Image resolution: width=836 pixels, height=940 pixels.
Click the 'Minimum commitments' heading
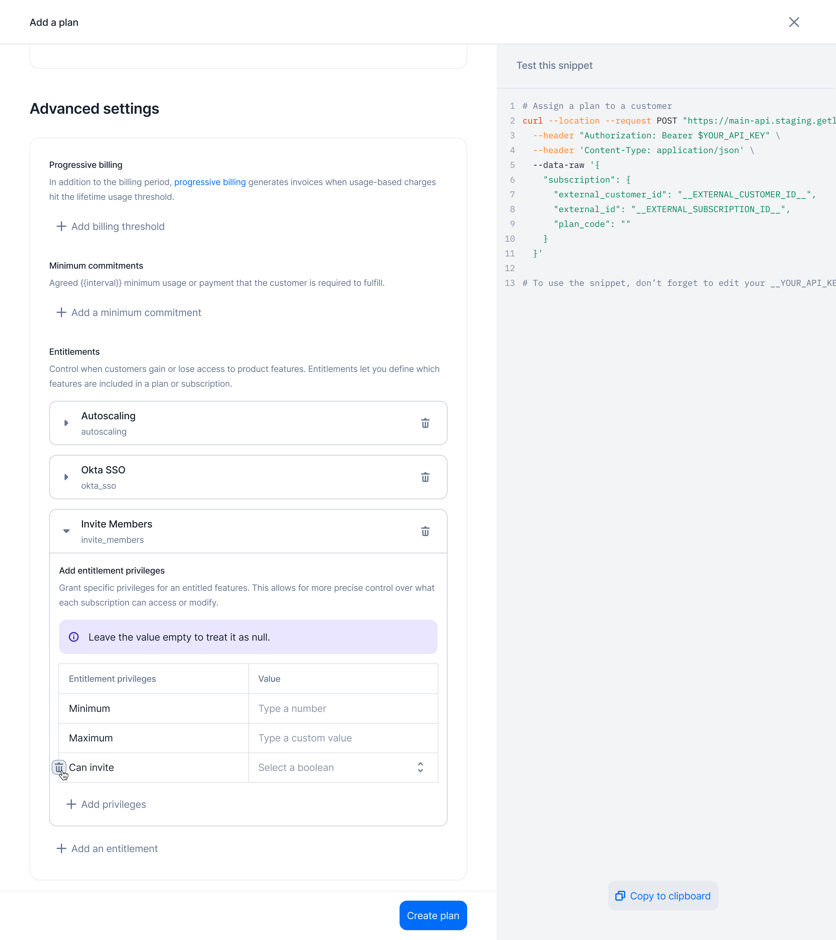pyautogui.click(x=96, y=266)
